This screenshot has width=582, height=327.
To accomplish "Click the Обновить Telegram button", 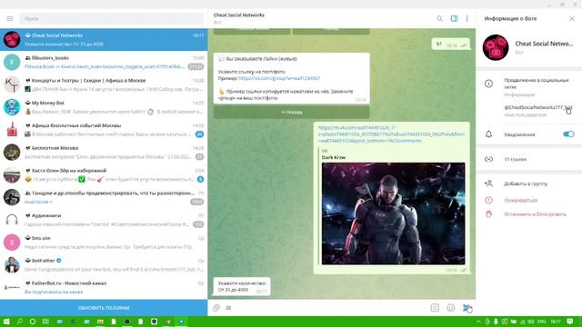I will tap(104, 308).
